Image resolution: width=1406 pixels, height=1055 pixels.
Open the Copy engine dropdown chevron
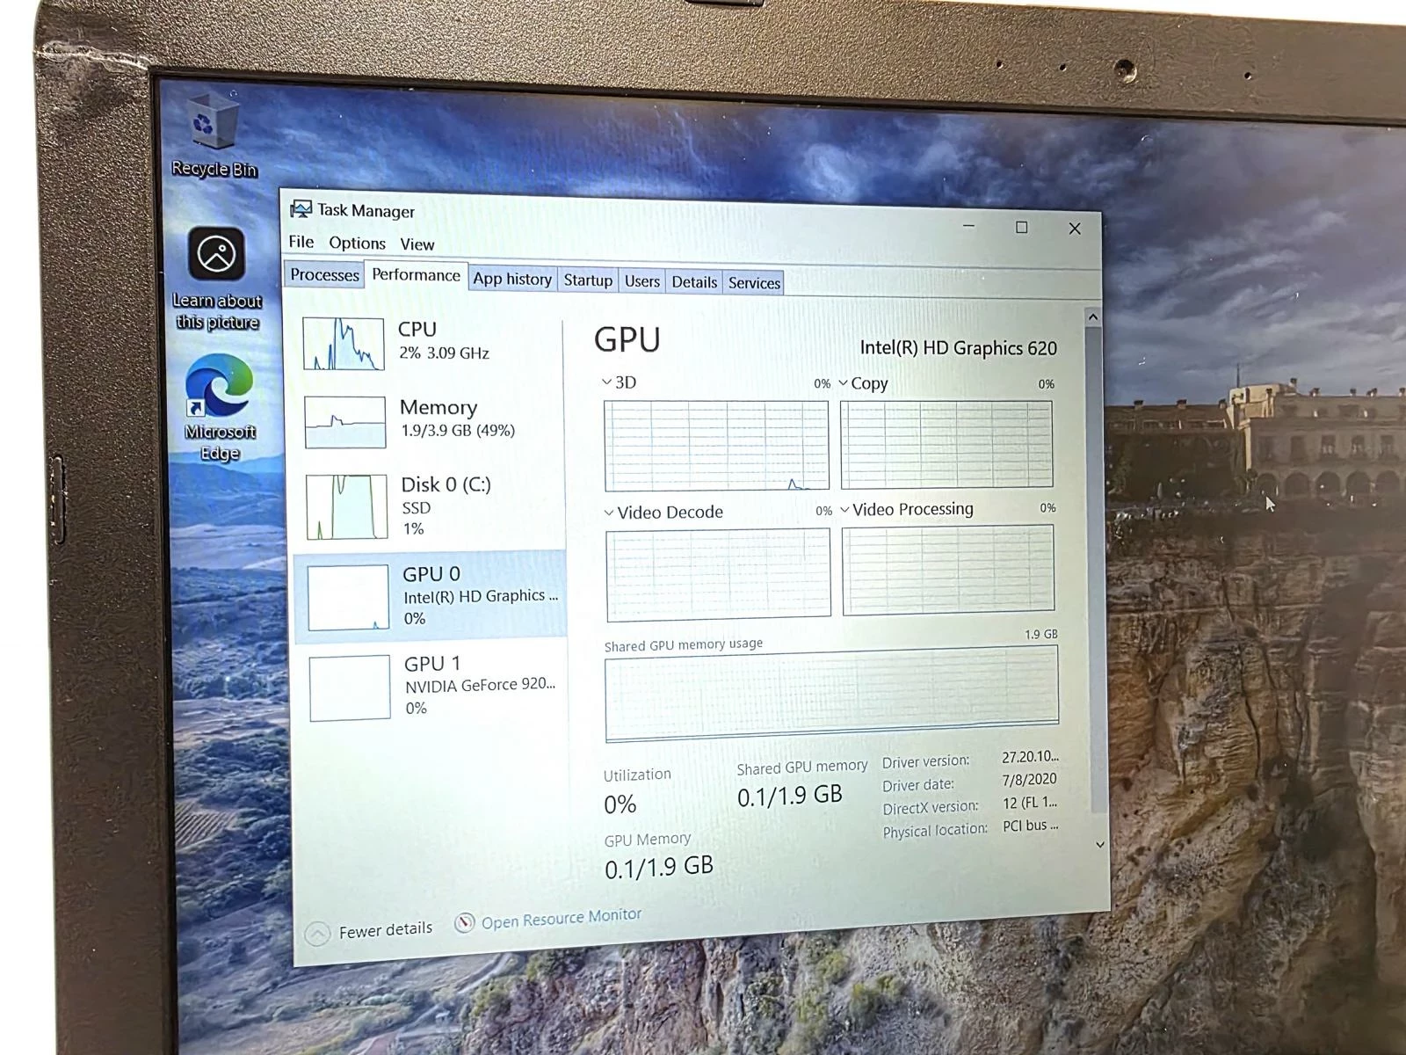coord(844,383)
